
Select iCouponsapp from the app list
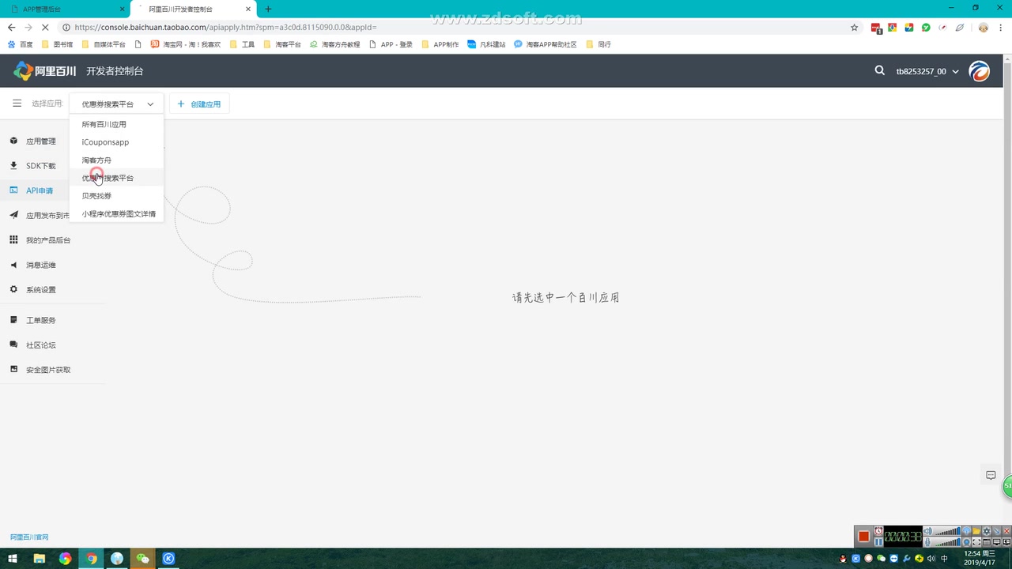(x=116, y=142)
